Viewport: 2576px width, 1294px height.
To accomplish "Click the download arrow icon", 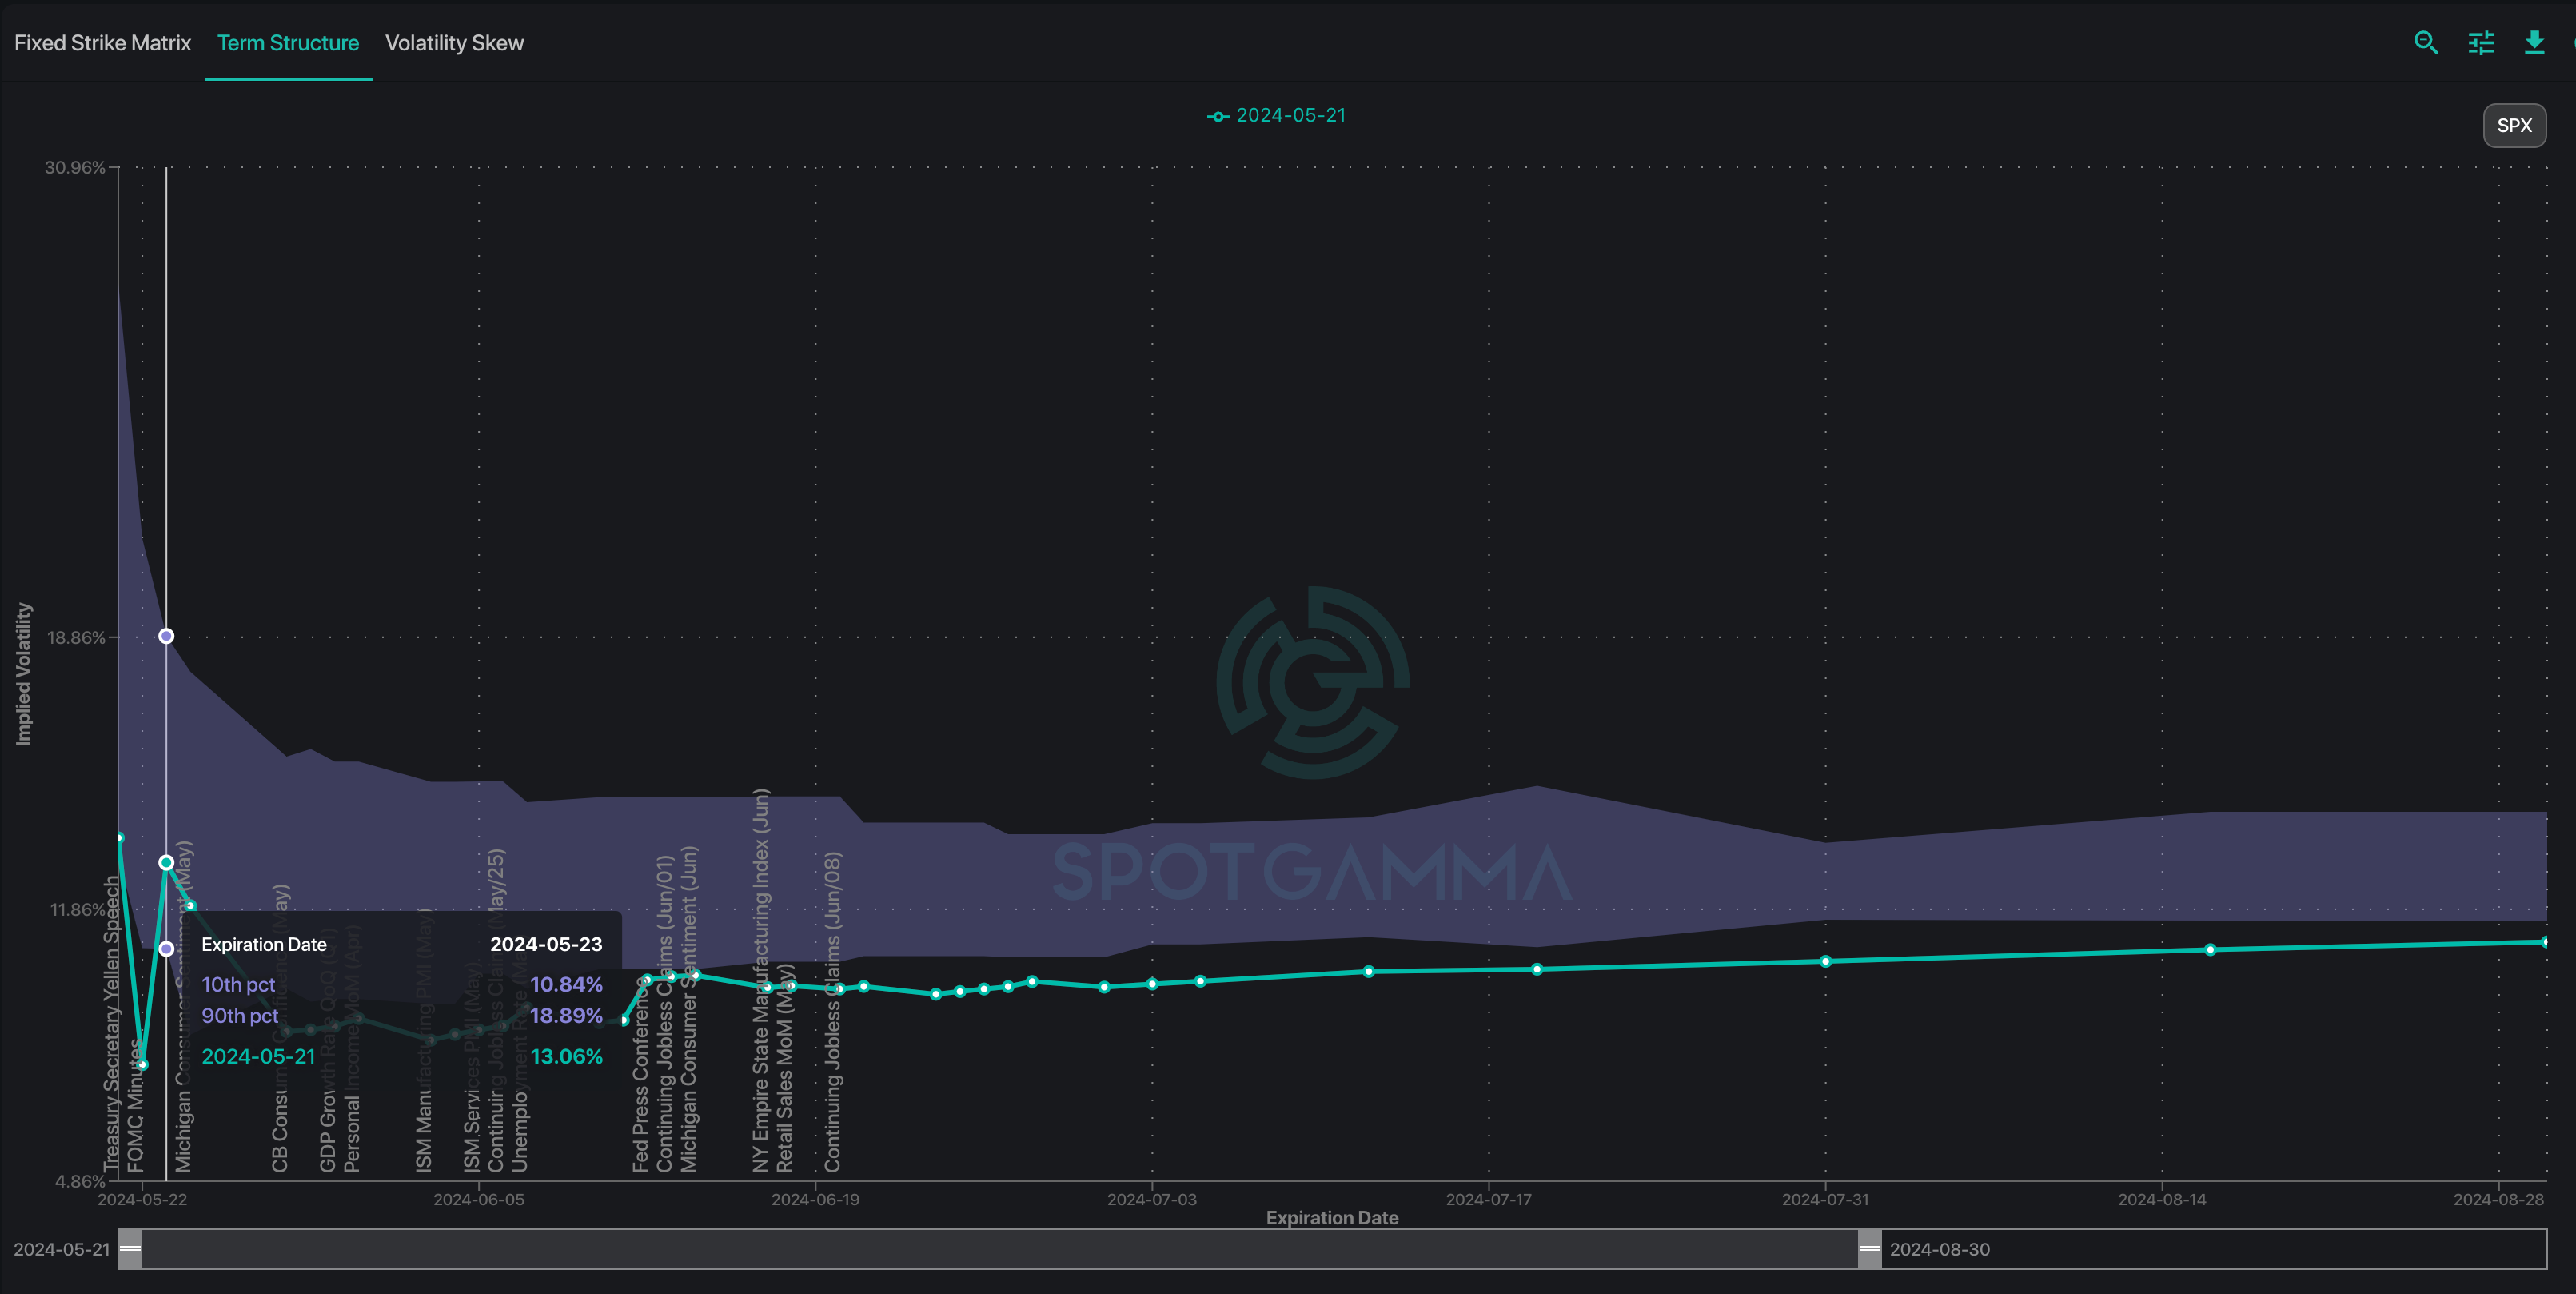I will [2534, 43].
